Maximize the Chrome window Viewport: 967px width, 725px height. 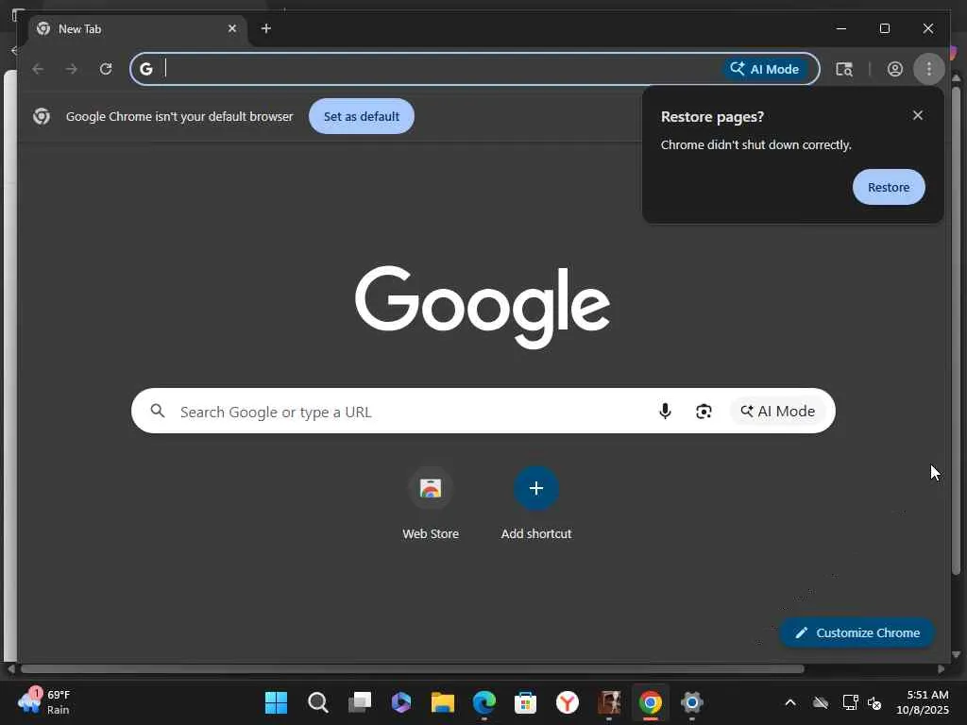tap(884, 28)
